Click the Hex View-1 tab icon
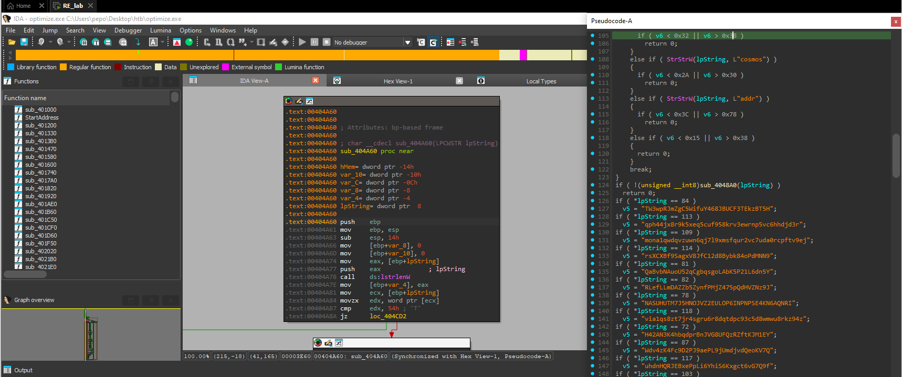Screen dimensions: 902x377 pyautogui.click(x=337, y=80)
